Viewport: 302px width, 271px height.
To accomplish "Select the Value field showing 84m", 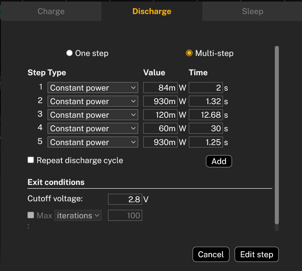I will coord(160,88).
